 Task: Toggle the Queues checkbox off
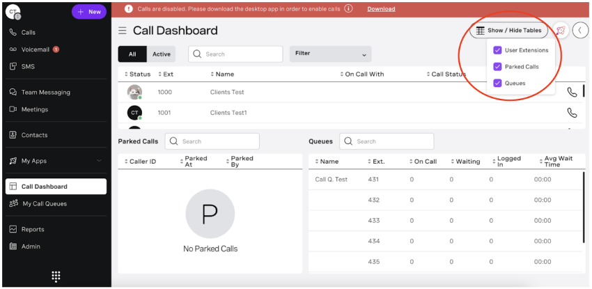point(497,83)
